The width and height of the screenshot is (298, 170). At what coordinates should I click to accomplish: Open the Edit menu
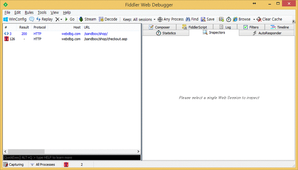click(18, 12)
